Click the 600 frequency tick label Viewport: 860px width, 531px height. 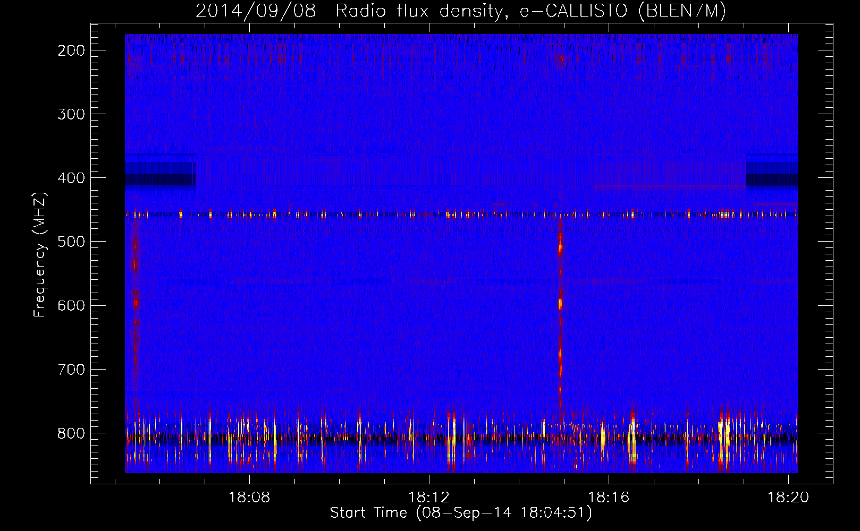[x=71, y=305]
